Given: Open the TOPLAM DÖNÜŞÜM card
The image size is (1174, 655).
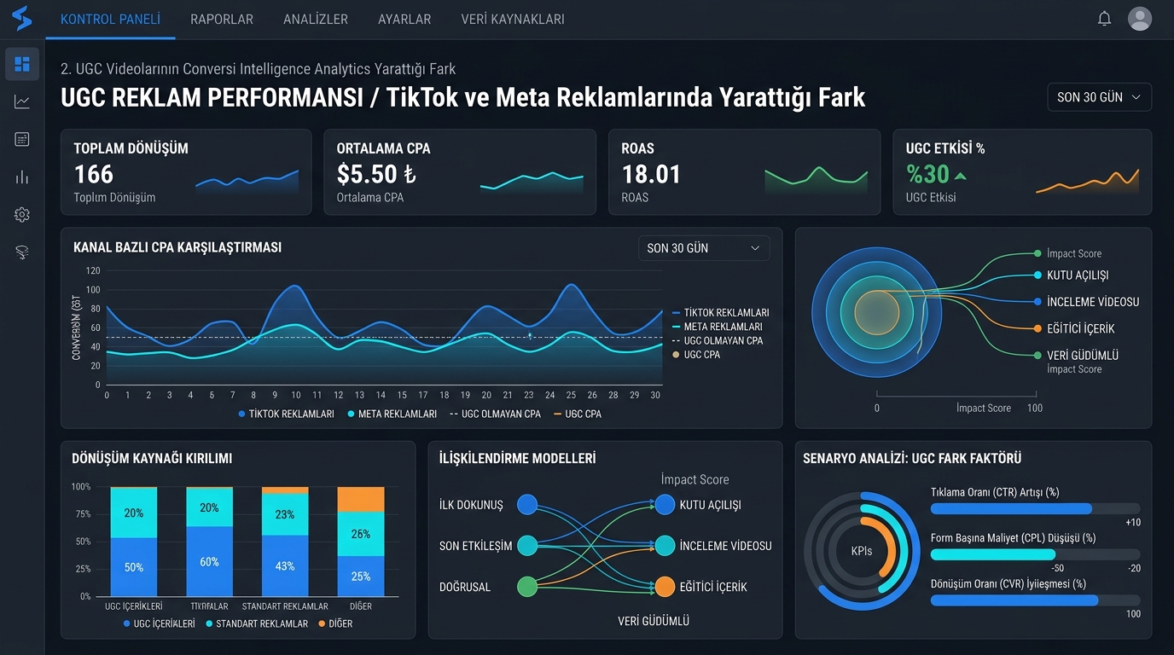Looking at the screenshot, I should pos(186,172).
